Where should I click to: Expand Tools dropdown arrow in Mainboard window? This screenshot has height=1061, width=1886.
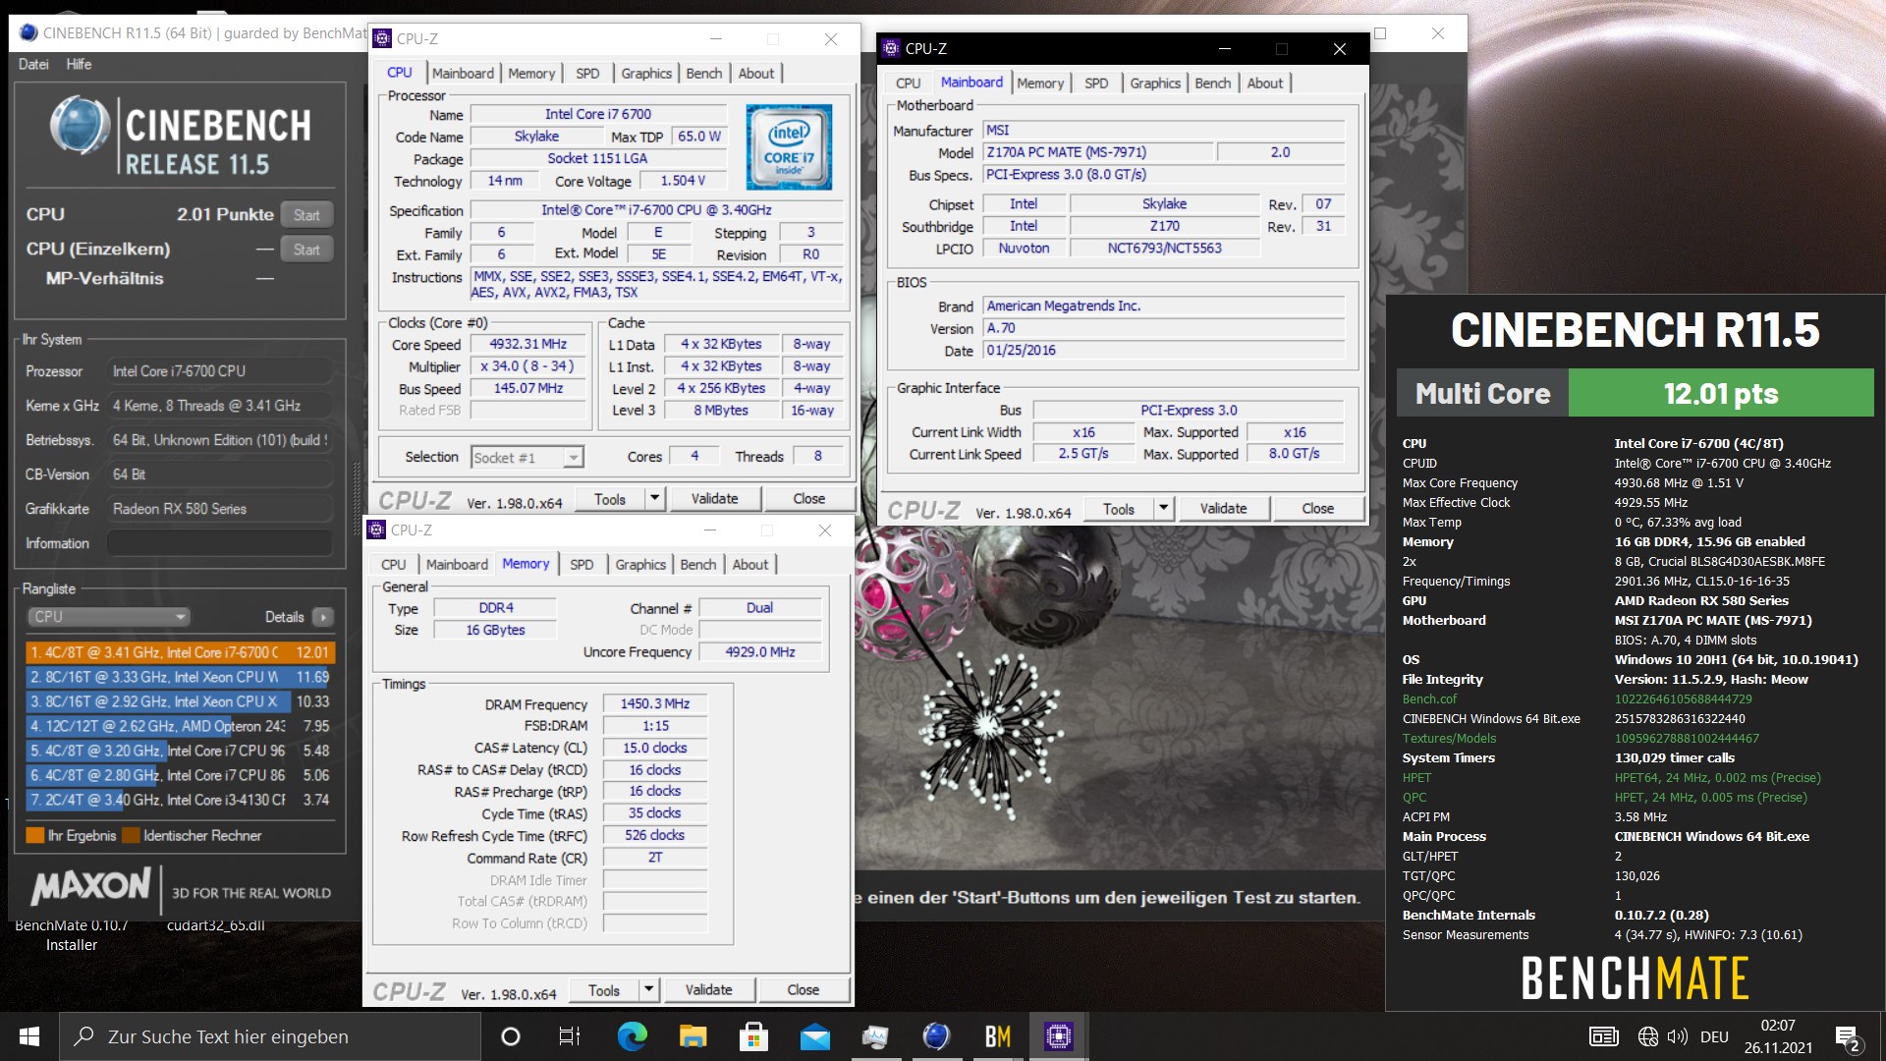(x=1164, y=509)
